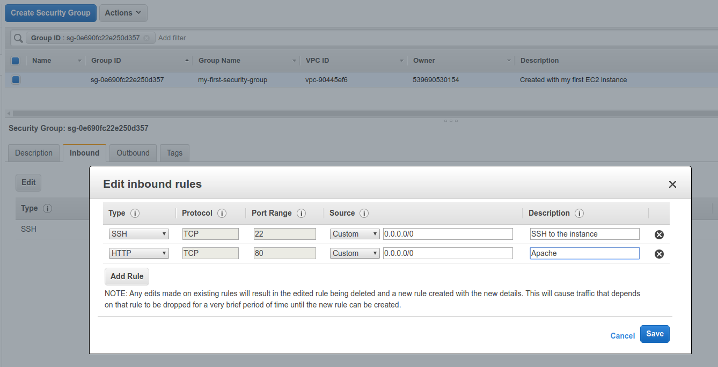Click owner ID 539690530154 cell
This screenshot has width=718, height=367.
tap(436, 80)
